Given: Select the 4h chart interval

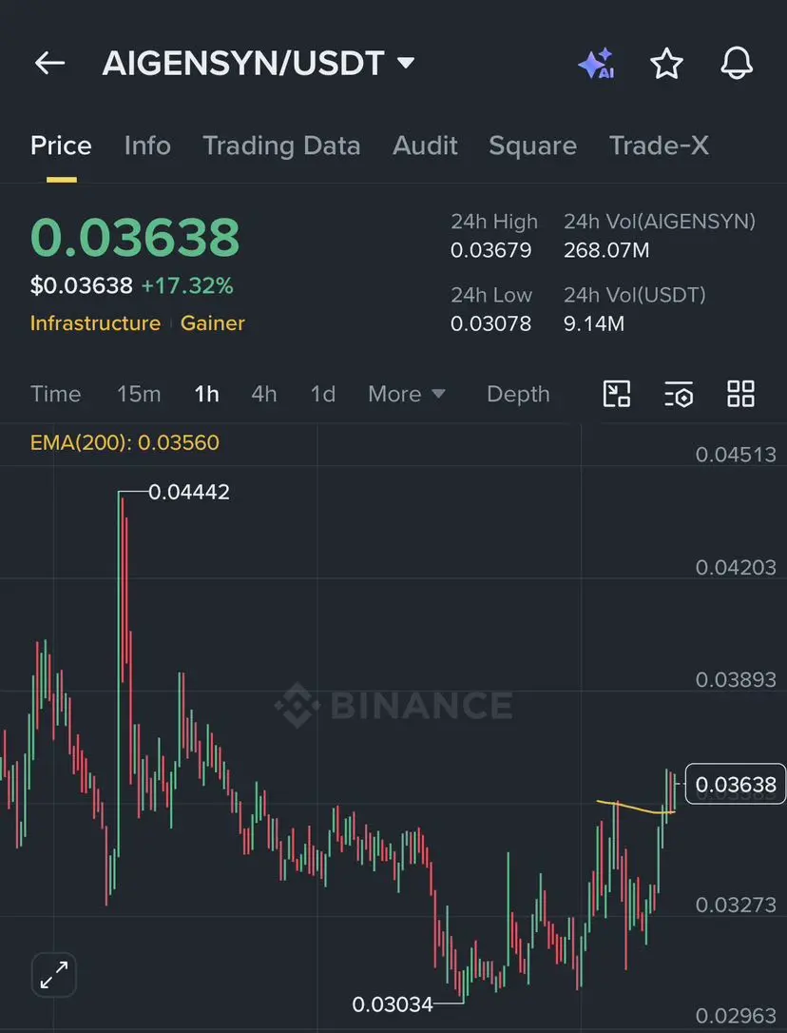Looking at the screenshot, I should pos(263,394).
